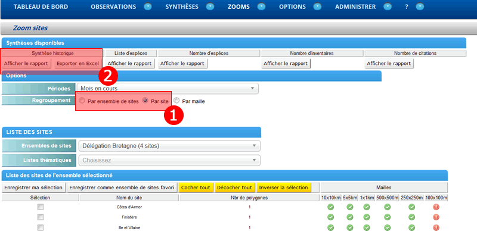Tick the Finistère site checkbox
Screen dimensions: 477x231
pyautogui.click(x=41, y=217)
